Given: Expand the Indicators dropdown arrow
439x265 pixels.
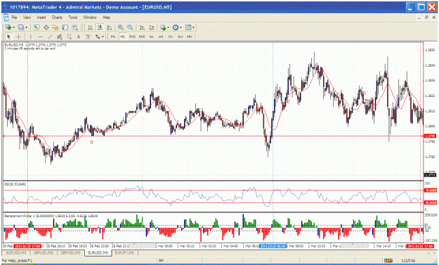Looking at the screenshot, I should point(168,27).
